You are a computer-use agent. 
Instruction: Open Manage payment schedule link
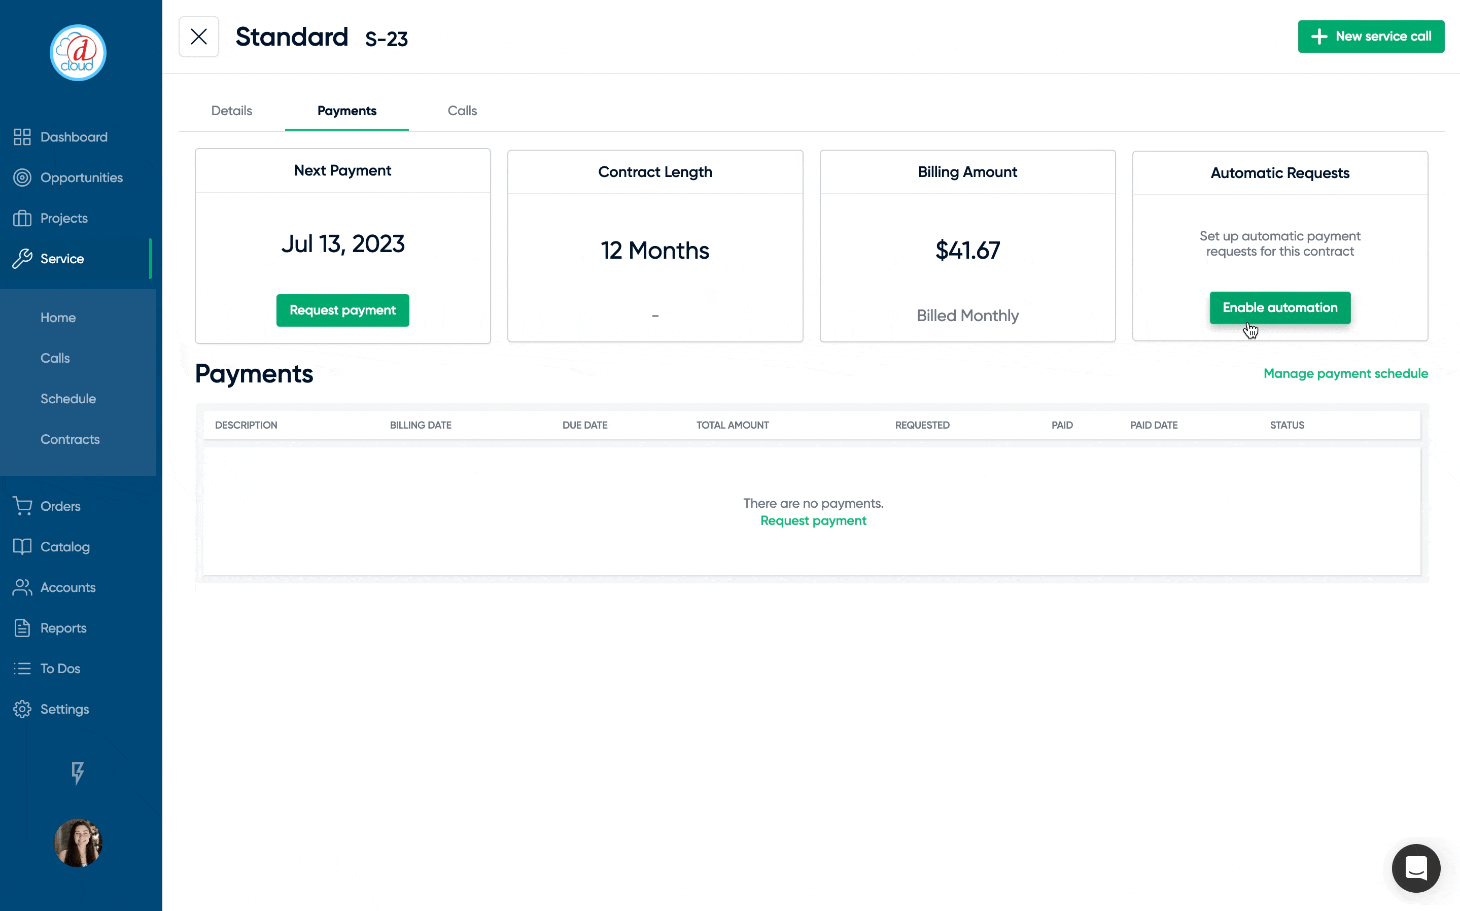point(1345,373)
